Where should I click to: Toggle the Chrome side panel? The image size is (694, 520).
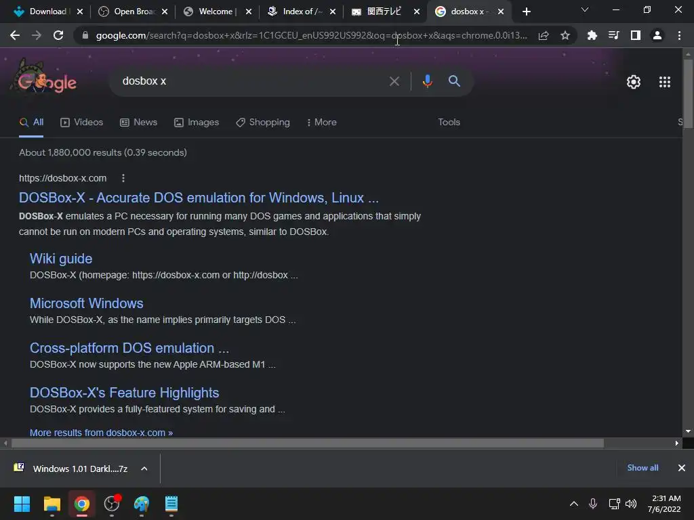click(635, 35)
